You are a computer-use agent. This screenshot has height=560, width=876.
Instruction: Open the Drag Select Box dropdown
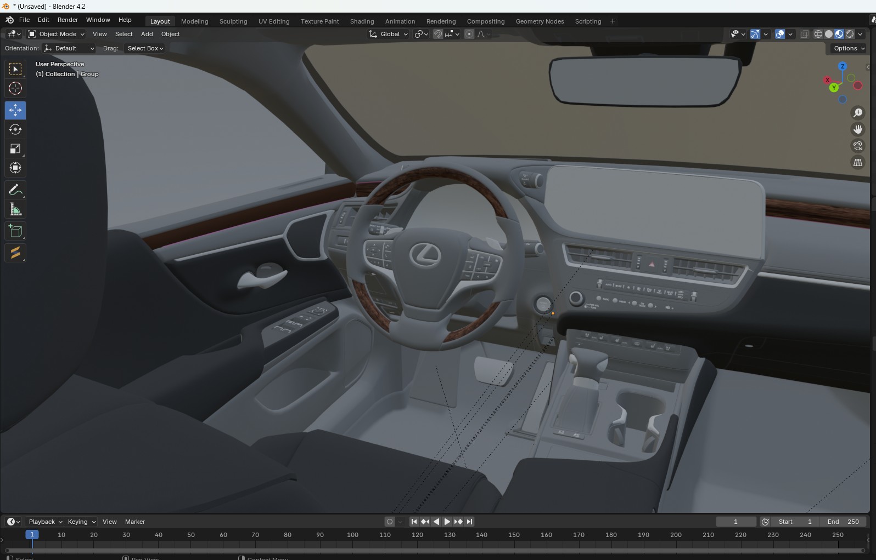[x=145, y=48]
